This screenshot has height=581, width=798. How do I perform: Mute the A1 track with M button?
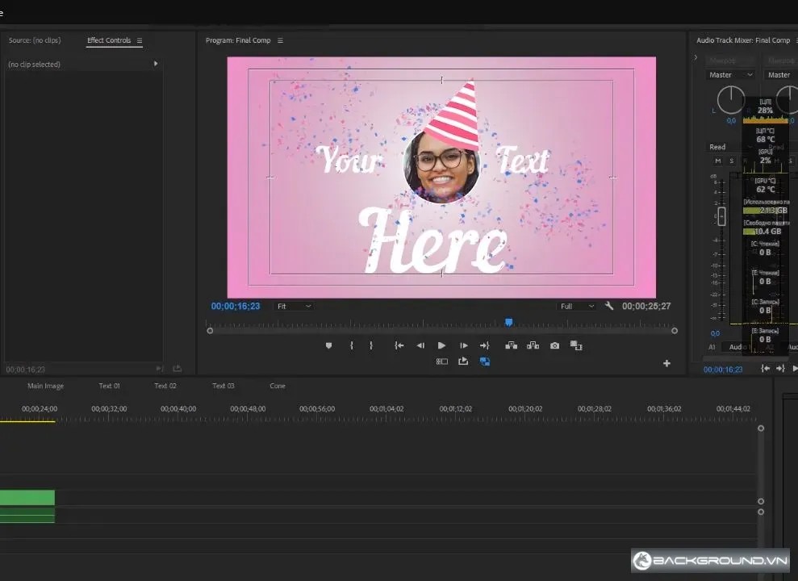[717, 161]
